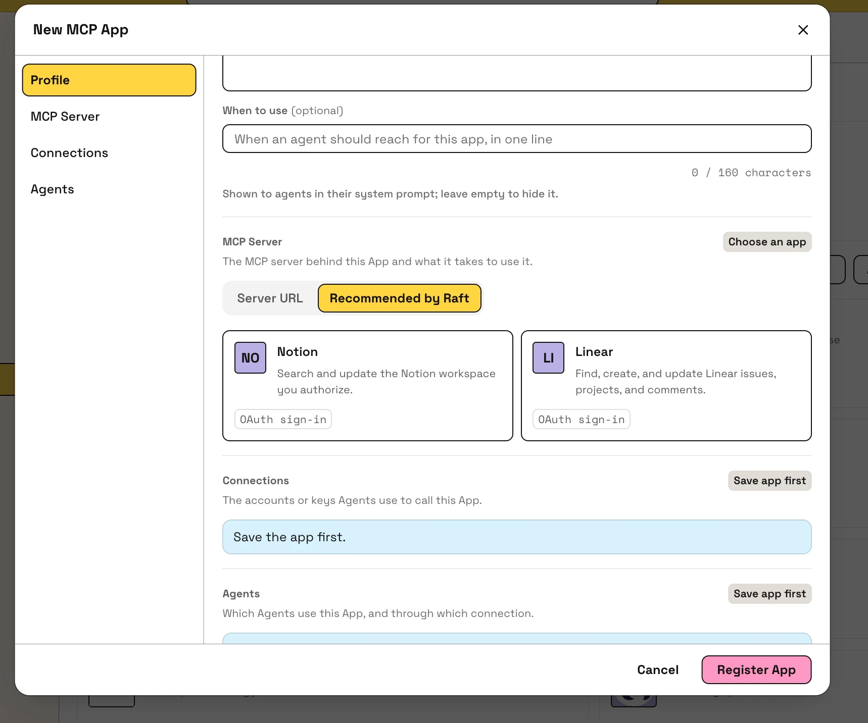
Task: Select the Notion title in card
Action: pyautogui.click(x=298, y=351)
